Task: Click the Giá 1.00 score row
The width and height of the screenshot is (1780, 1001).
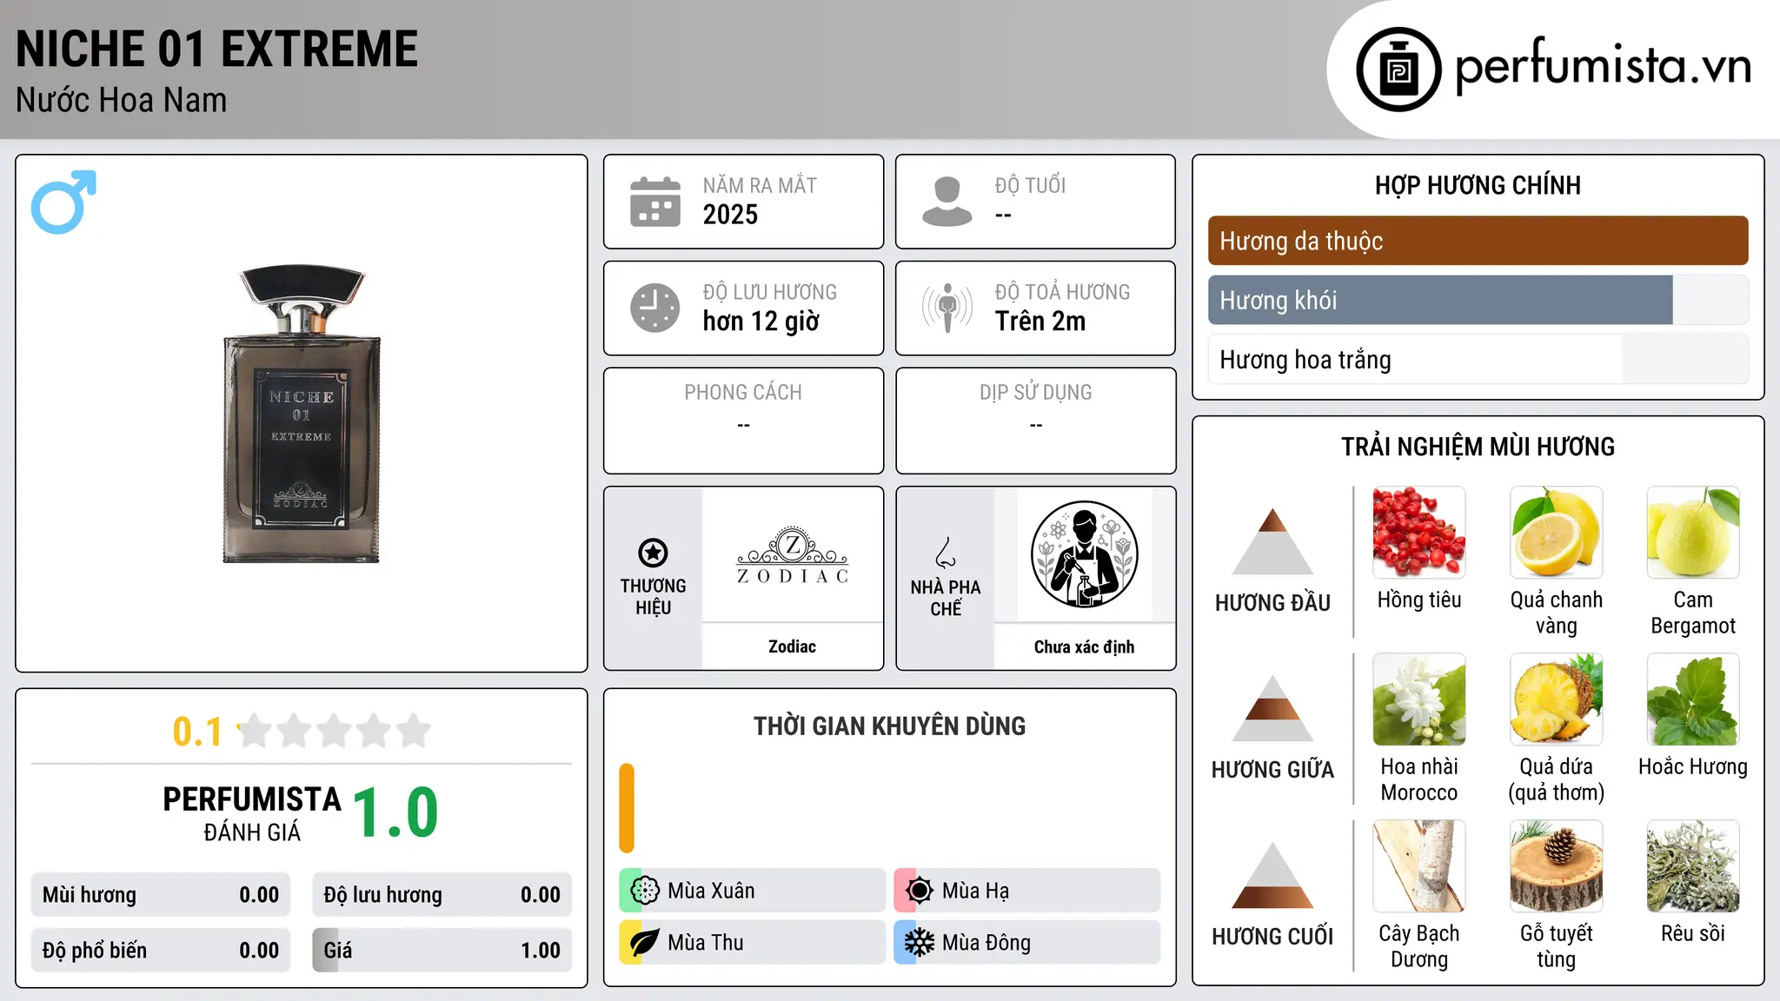Action: click(x=442, y=950)
